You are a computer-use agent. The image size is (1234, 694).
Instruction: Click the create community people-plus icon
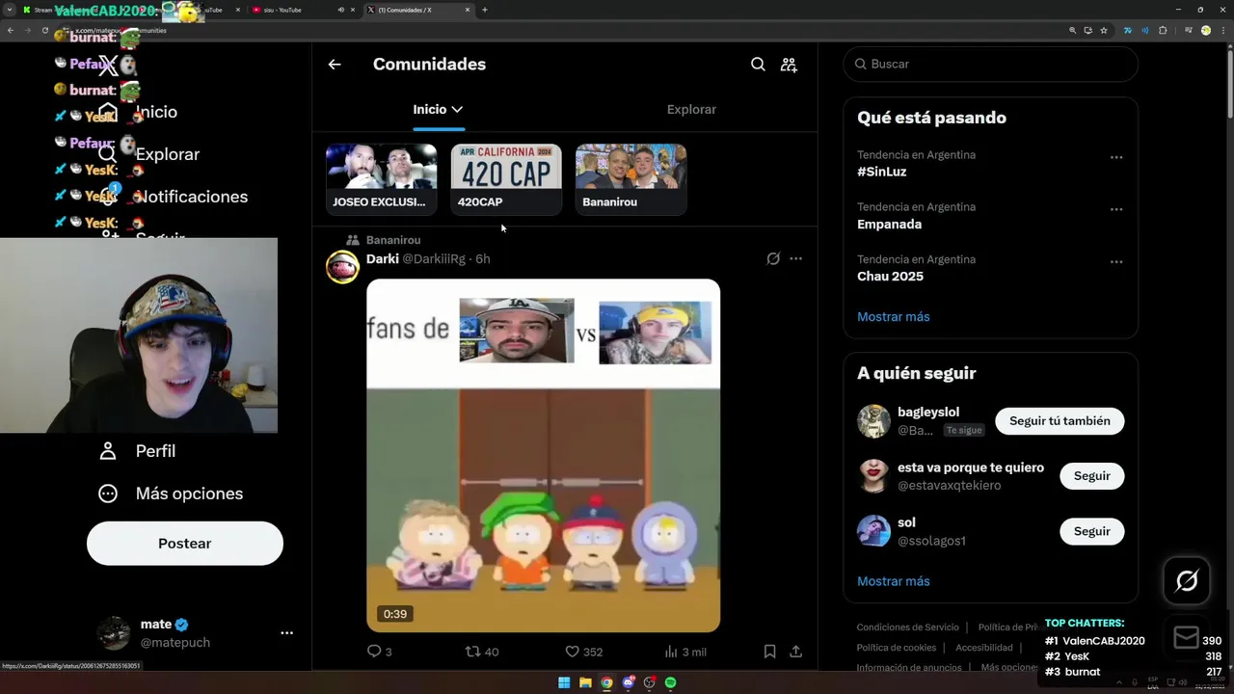[789, 65]
